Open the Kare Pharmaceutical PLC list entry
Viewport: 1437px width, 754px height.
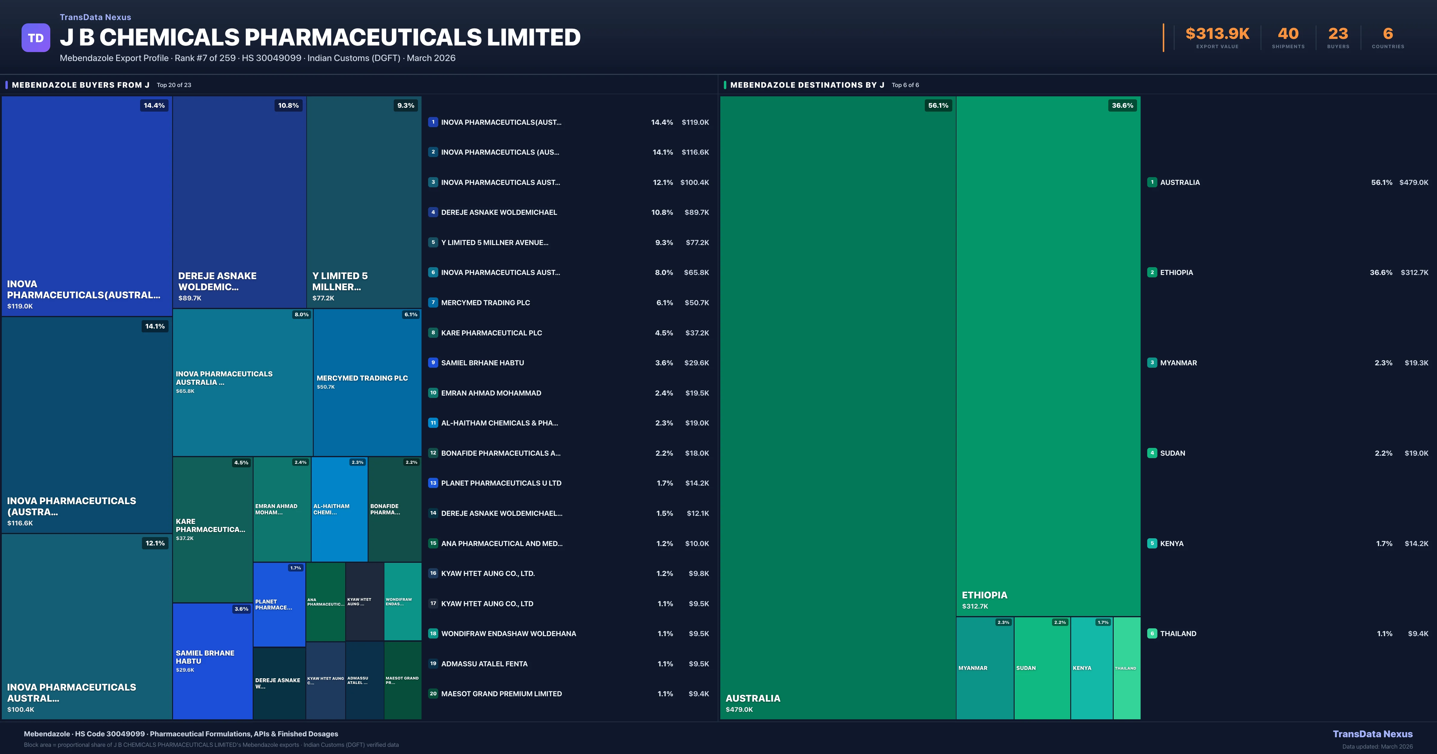click(492, 333)
